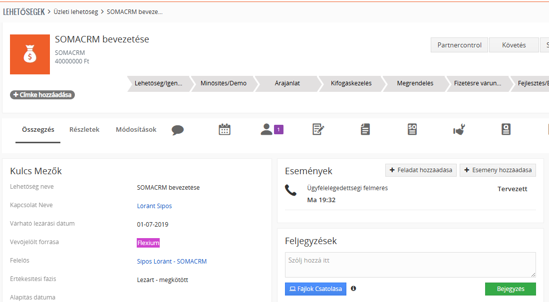Open the Lorant Sipos contact link
This screenshot has height=302, width=549.
[154, 206]
